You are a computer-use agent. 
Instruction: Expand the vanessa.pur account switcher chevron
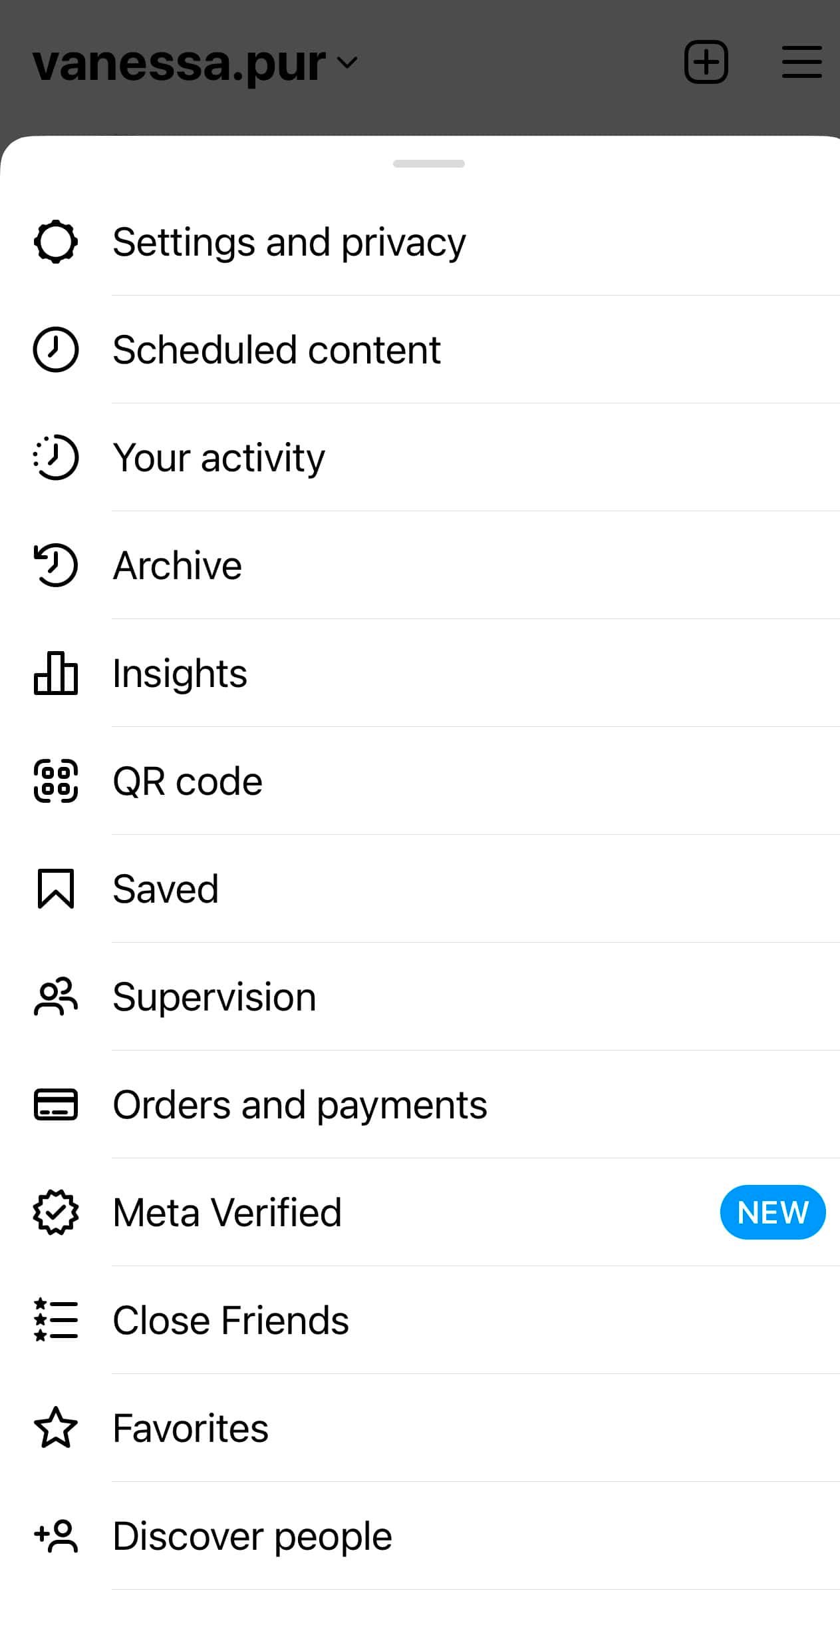pyautogui.click(x=347, y=63)
